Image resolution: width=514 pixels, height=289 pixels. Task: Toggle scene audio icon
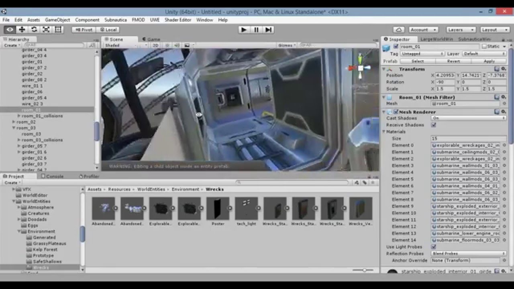[177, 45]
